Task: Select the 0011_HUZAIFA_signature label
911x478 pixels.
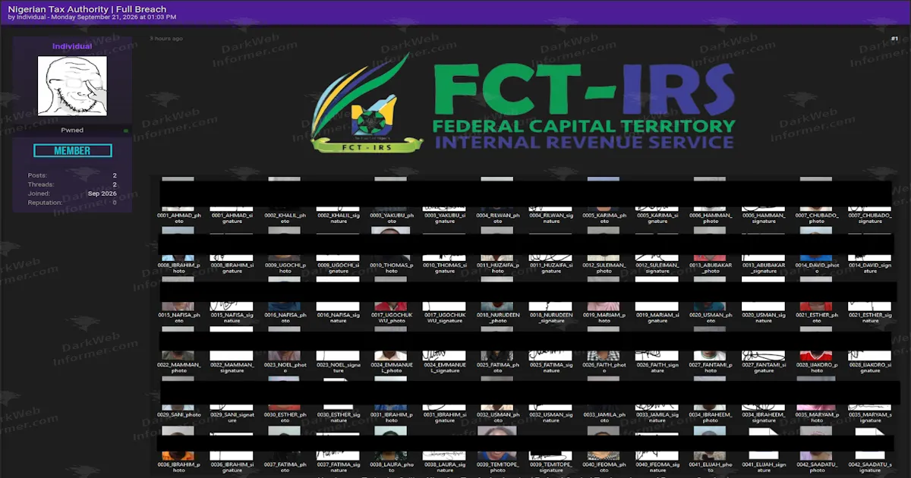Action: 551,268
